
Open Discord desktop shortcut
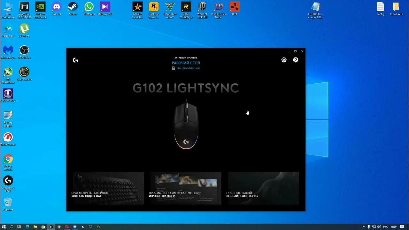click(57, 9)
